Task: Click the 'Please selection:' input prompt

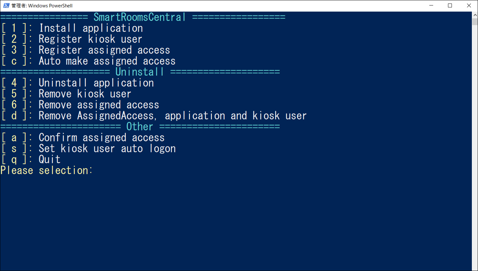Action: tap(46, 171)
